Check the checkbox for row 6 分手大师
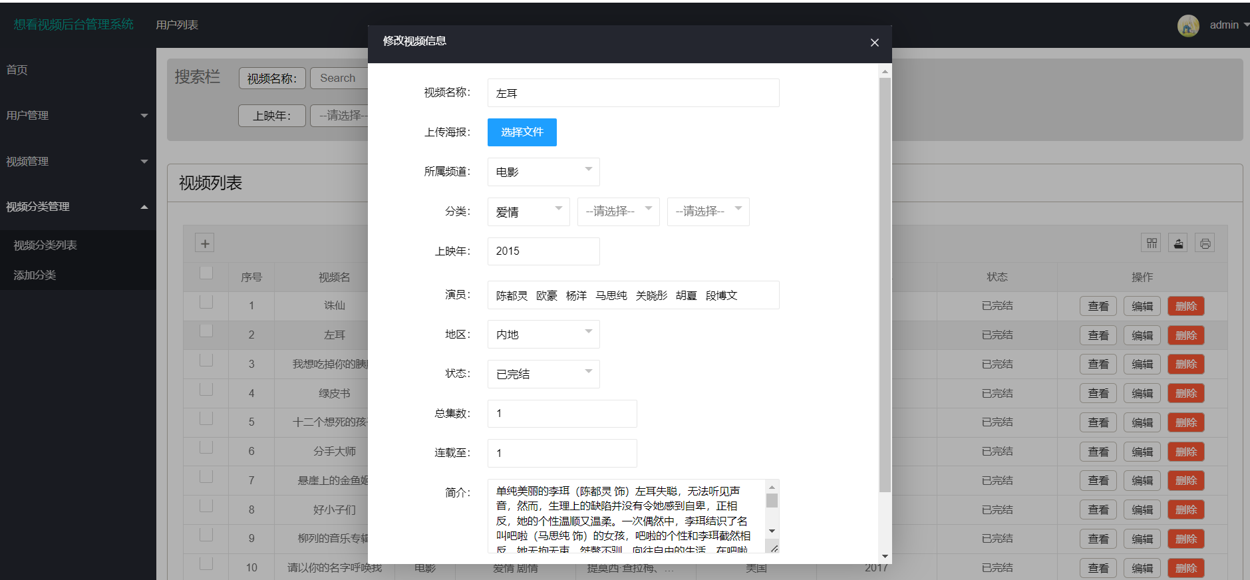1250x580 pixels. click(206, 447)
